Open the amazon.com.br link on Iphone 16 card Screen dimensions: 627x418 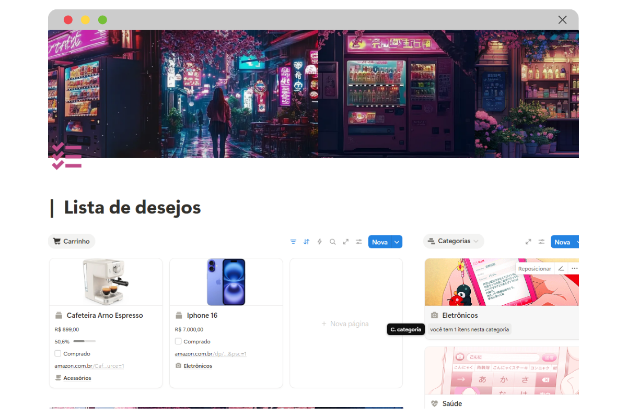(211, 354)
